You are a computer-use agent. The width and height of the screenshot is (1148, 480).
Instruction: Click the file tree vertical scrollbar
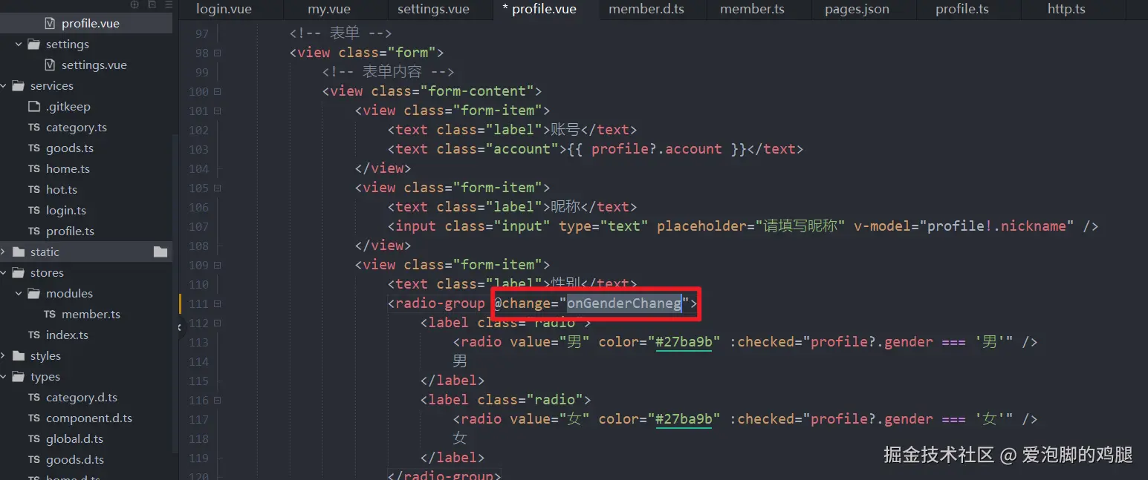click(175, 293)
